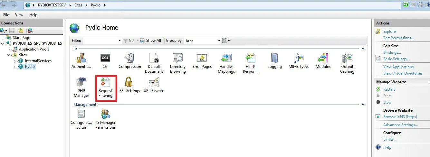Open the Bindings link
Screen dimensions: 430x157
point(392,52)
